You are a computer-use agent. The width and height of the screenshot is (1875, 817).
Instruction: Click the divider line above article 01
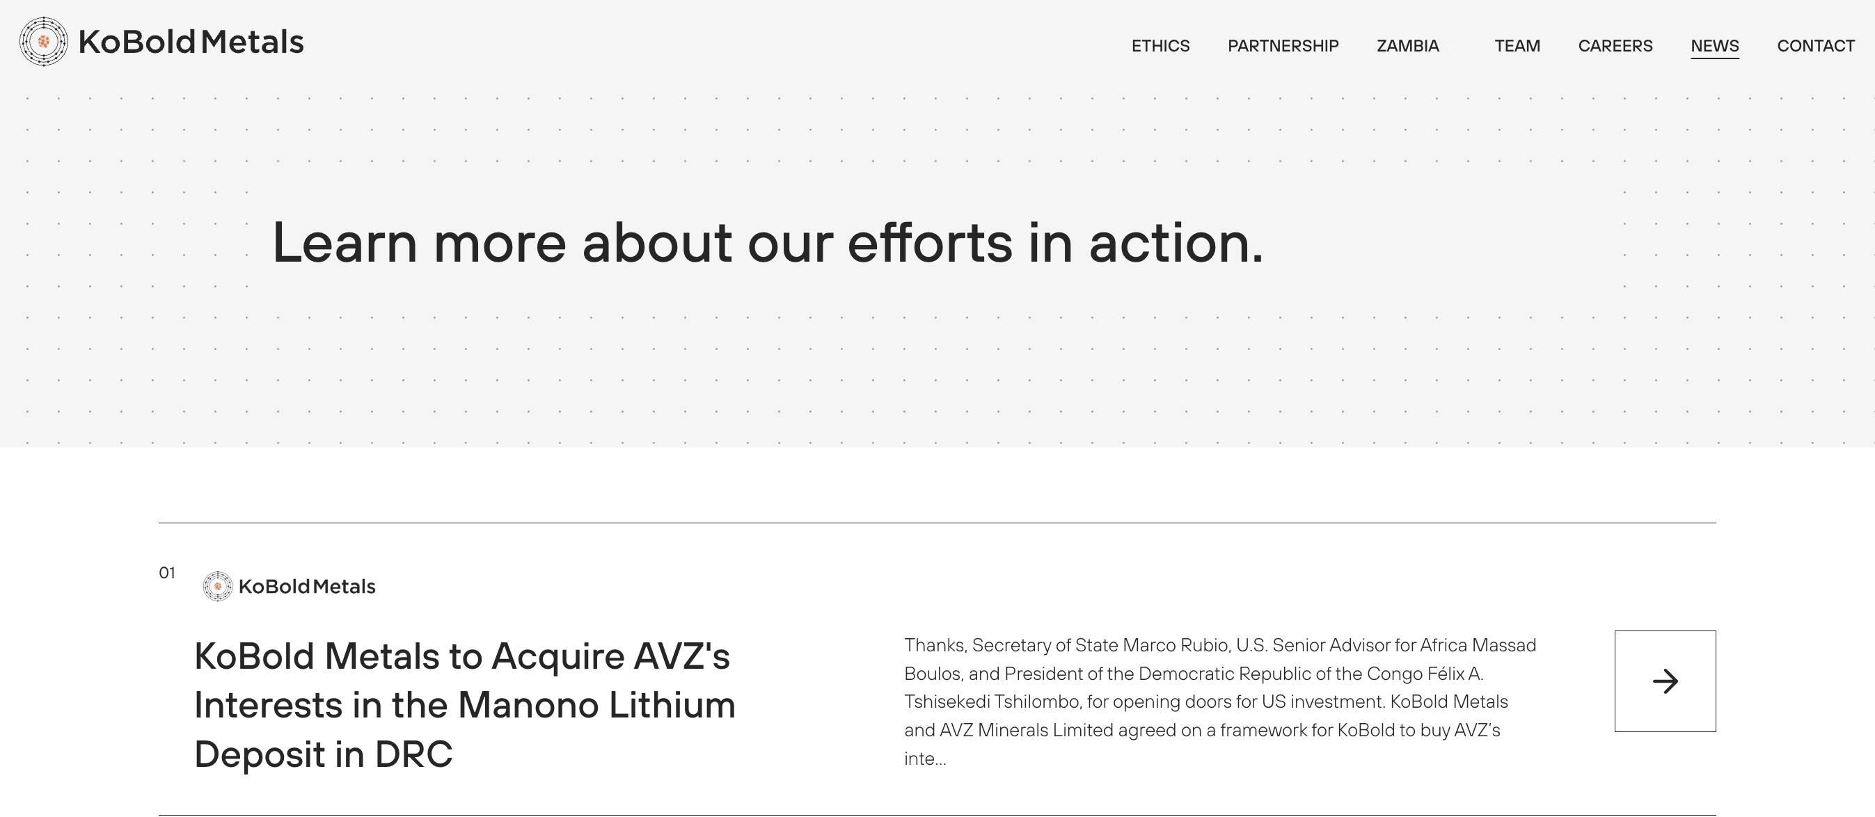pos(937,523)
